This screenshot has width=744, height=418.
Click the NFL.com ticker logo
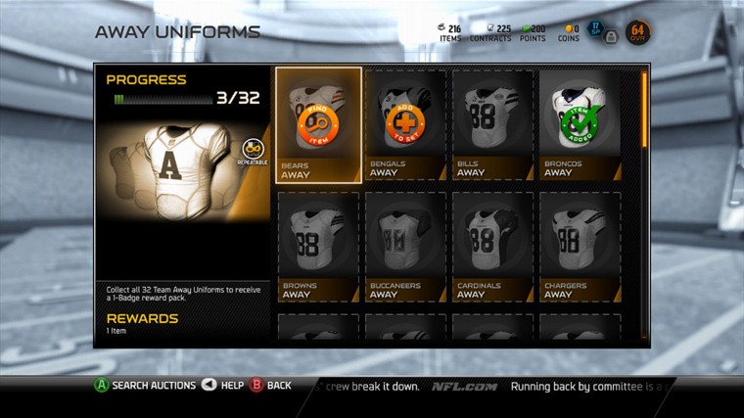coord(465,387)
